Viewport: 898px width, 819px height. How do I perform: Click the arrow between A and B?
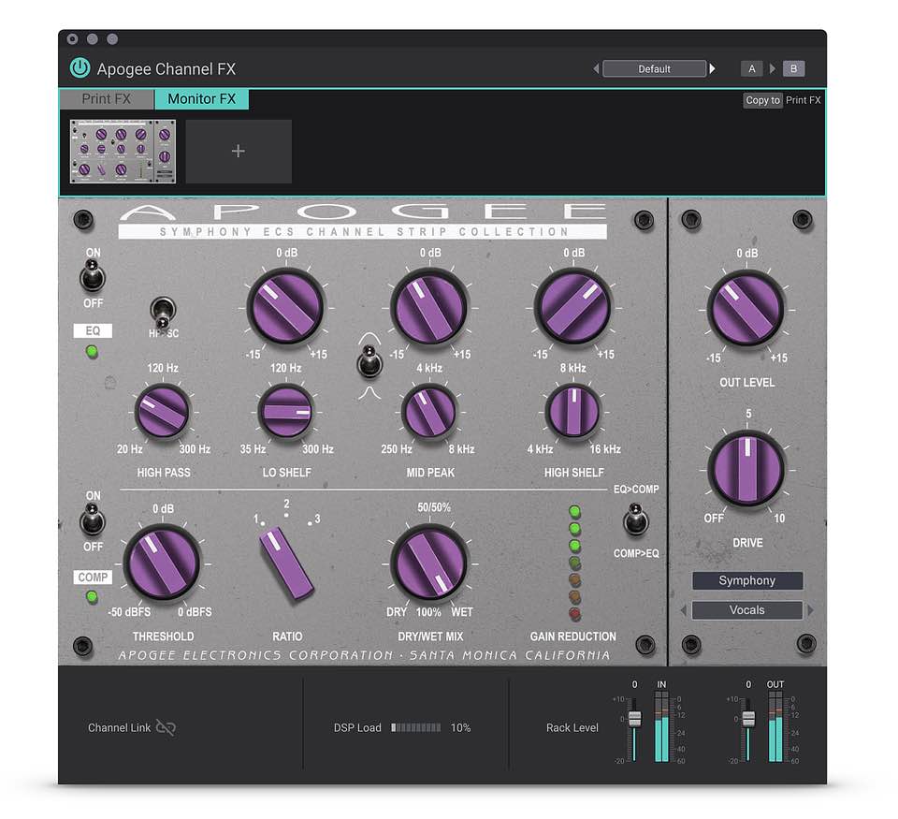coord(772,68)
